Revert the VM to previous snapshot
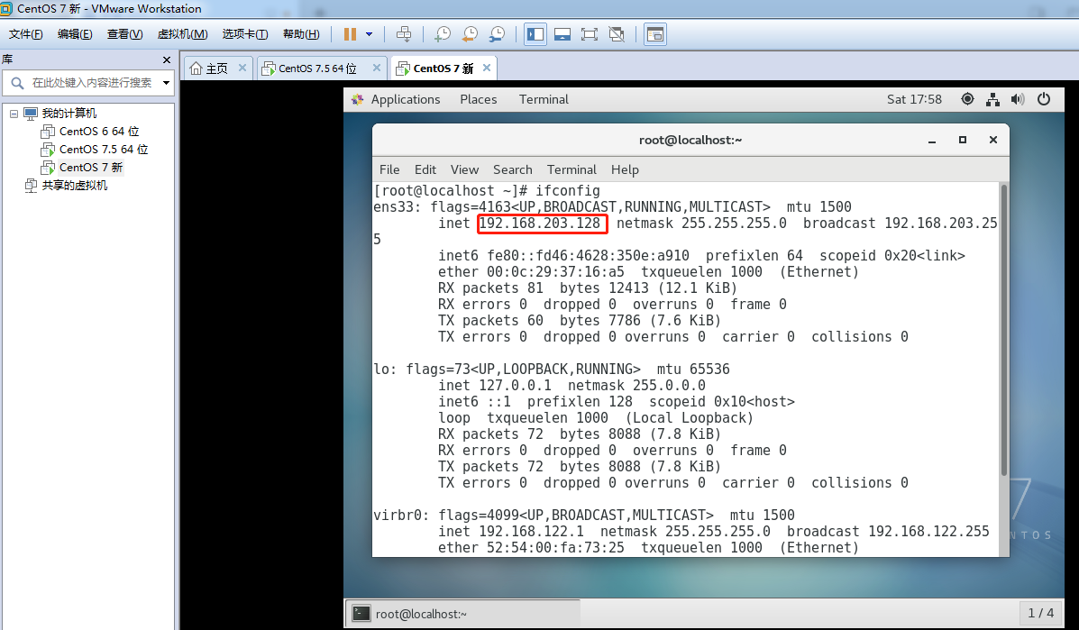The height and width of the screenshot is (630, 1079). click(x=470, y=34)
